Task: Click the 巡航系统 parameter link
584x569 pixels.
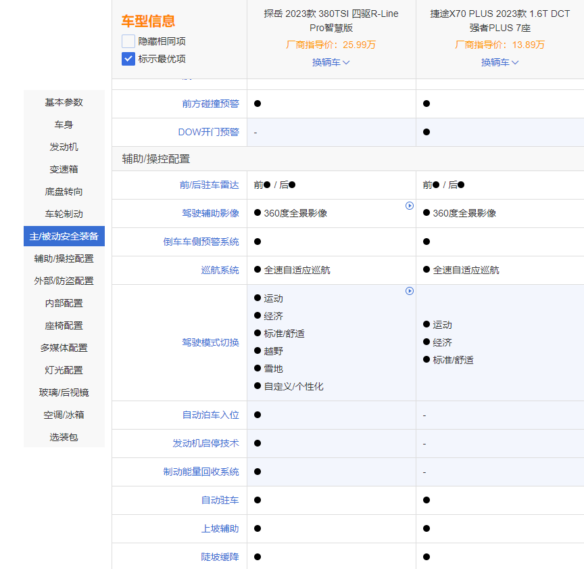Action: point(220,270)
